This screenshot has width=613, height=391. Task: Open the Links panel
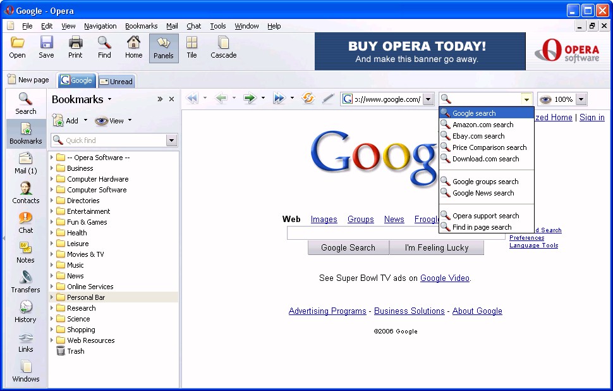(x=26, y=342)
